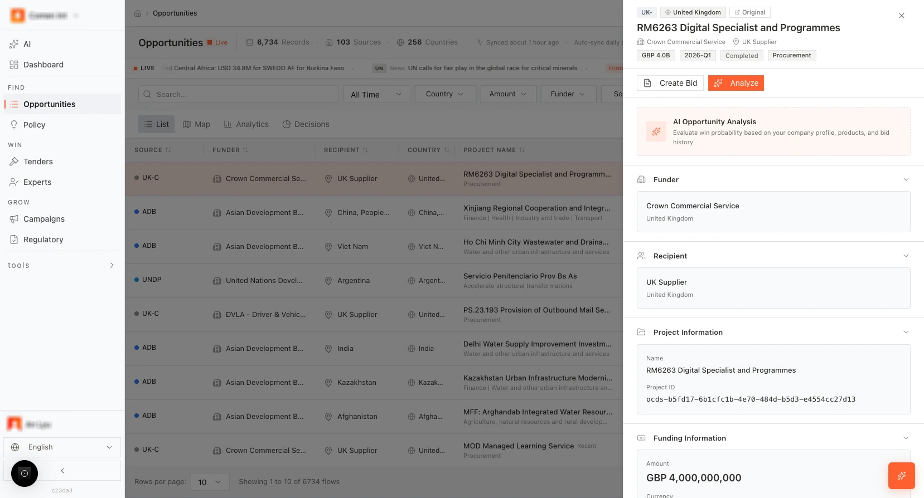Click the United Kingdom tag in detail panel
The height and width of the screenshot is (498, 924).
[x=693, y=12]
